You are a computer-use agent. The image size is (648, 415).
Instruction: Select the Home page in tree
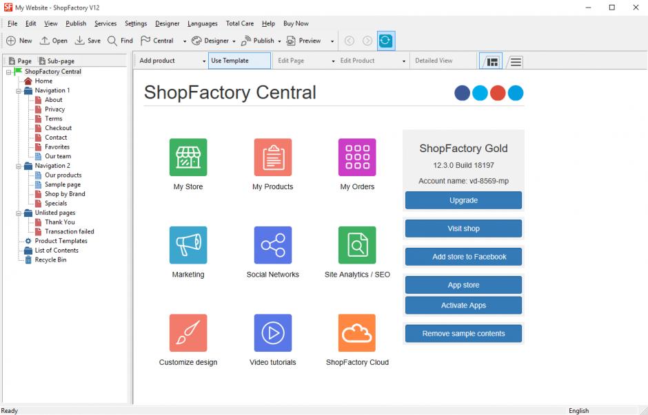[x=43, y=81]
